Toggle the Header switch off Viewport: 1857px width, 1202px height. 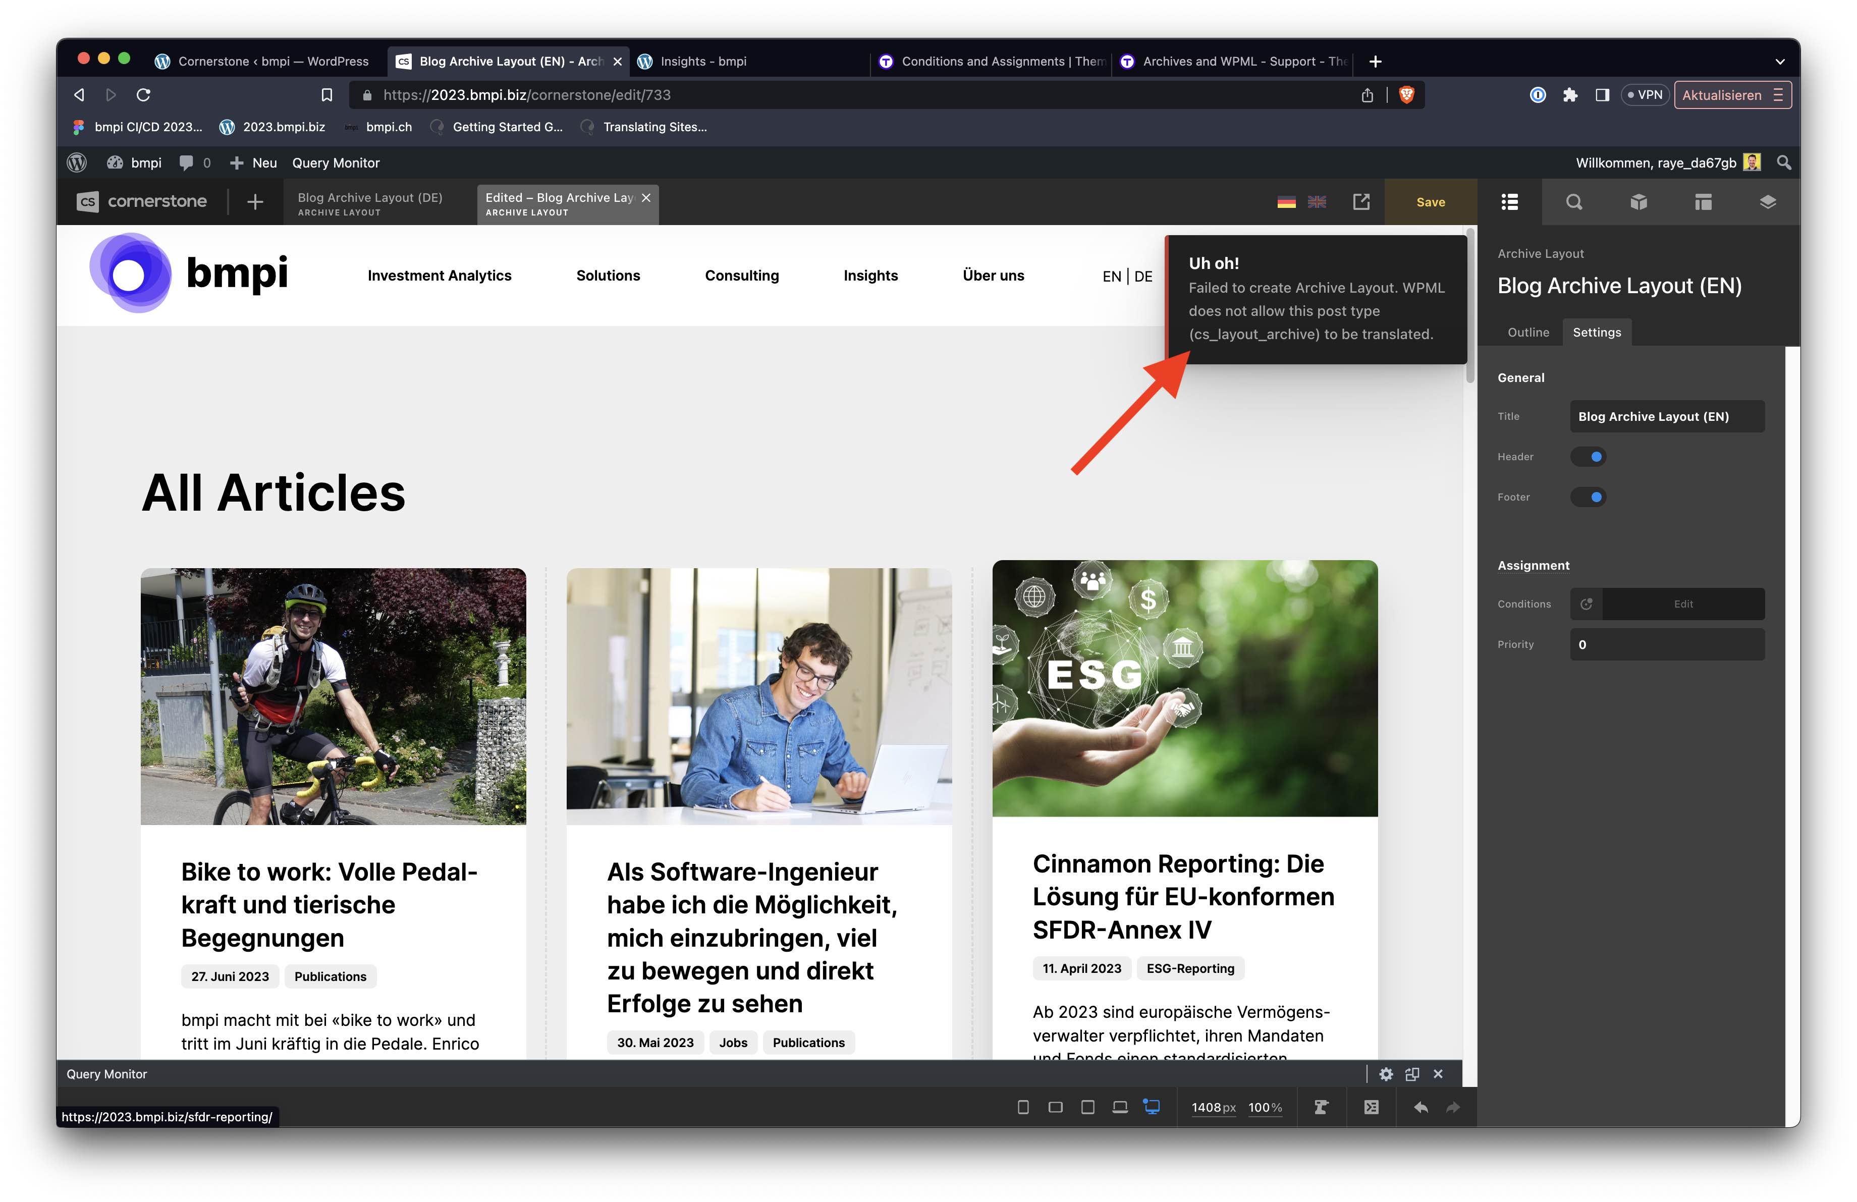pos(1588,456)
